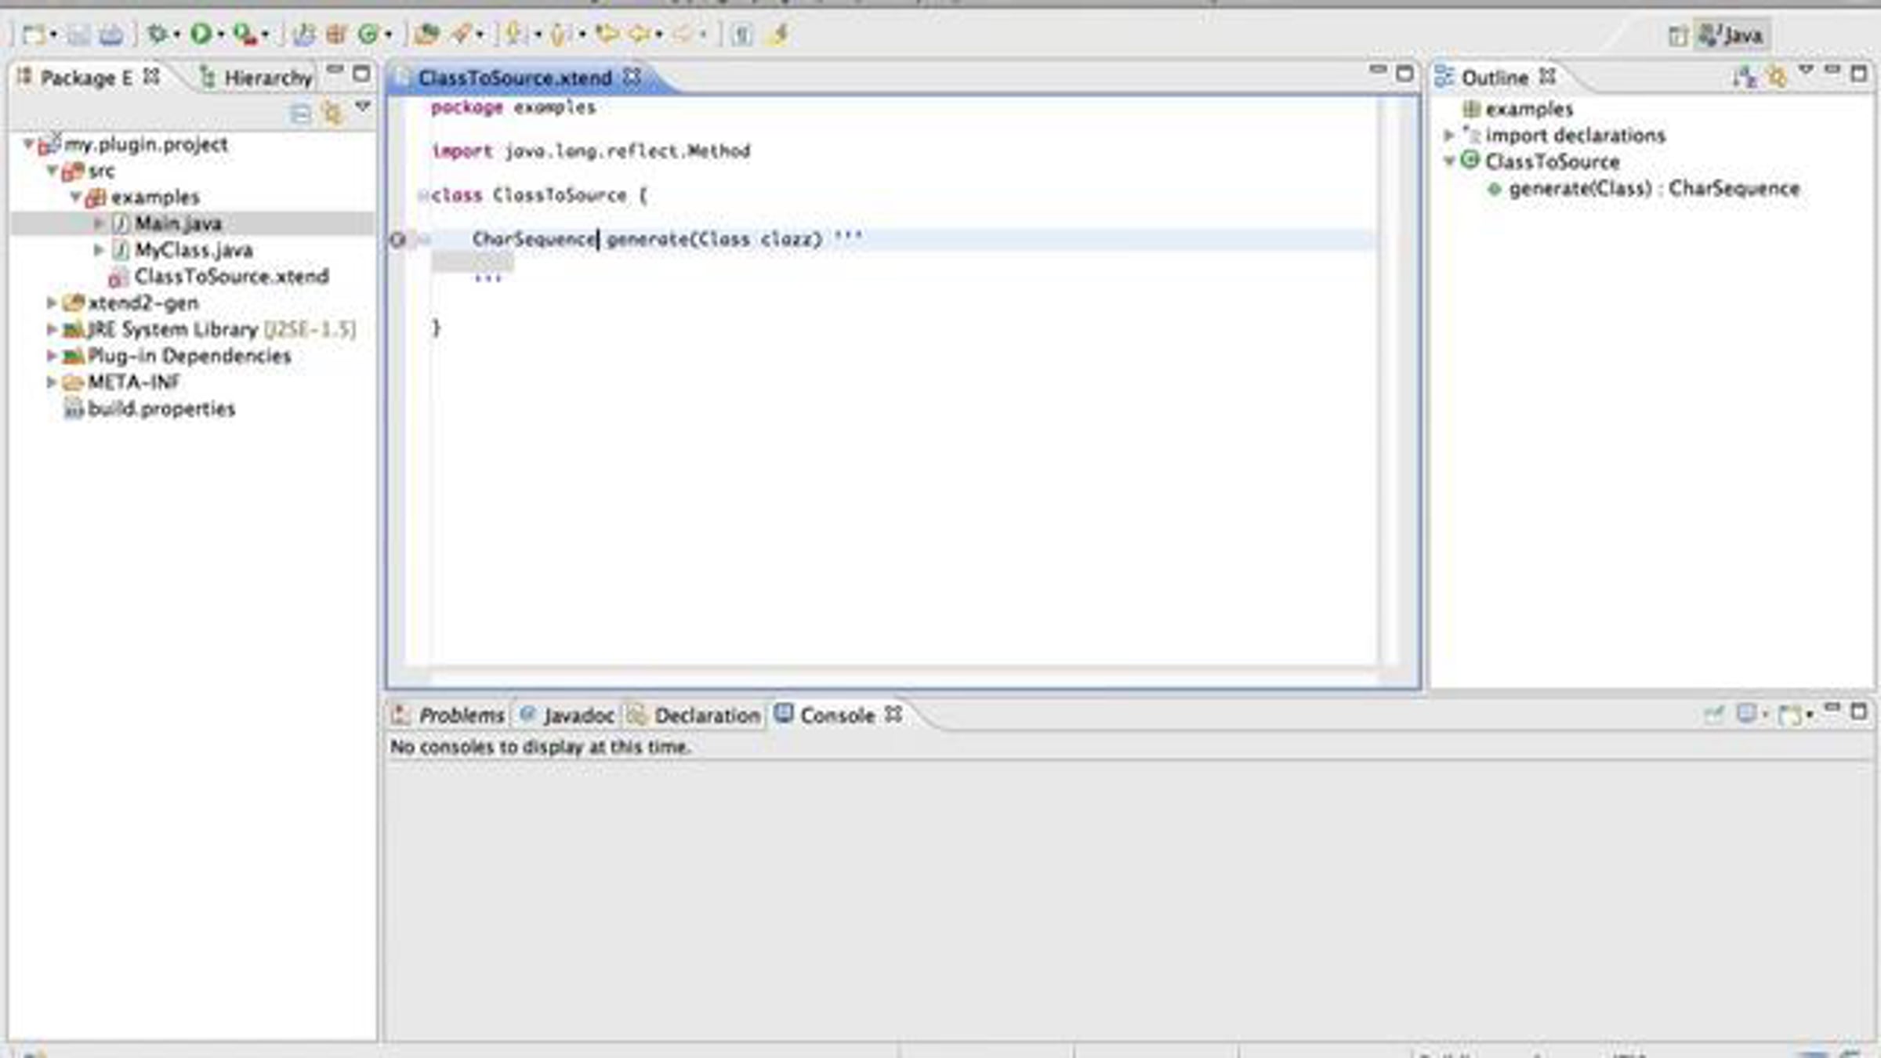This screenshot has height=1058, width=1881.
Task: Toggle the fold marker on the generate method line
Action: coord(423,239)
